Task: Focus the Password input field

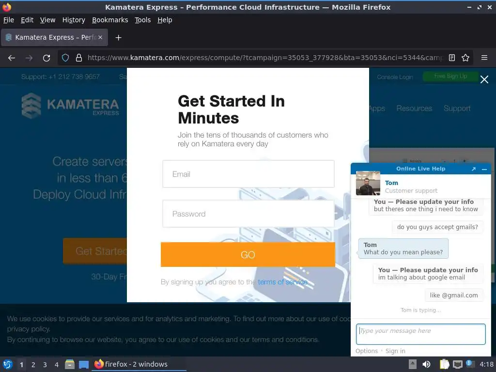Action: [248, 214]
